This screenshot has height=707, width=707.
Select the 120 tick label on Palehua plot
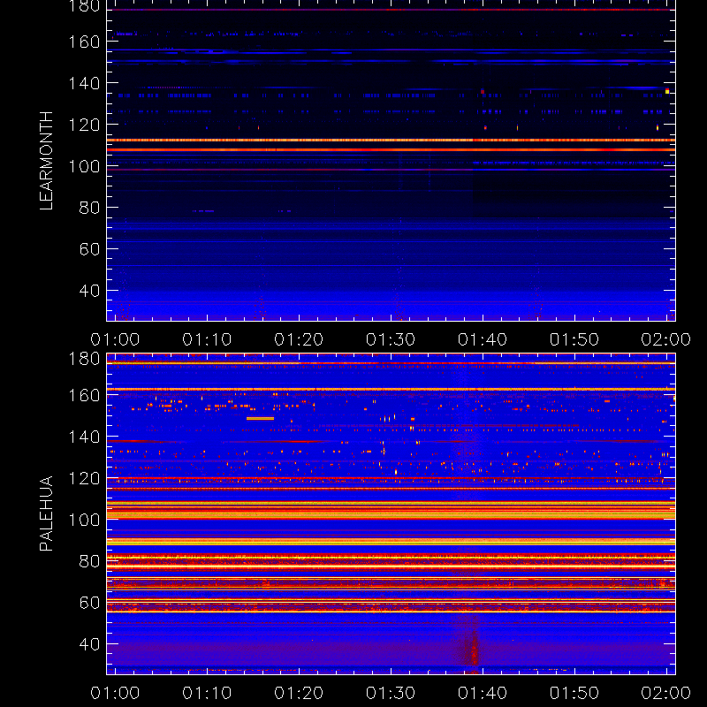84,478
